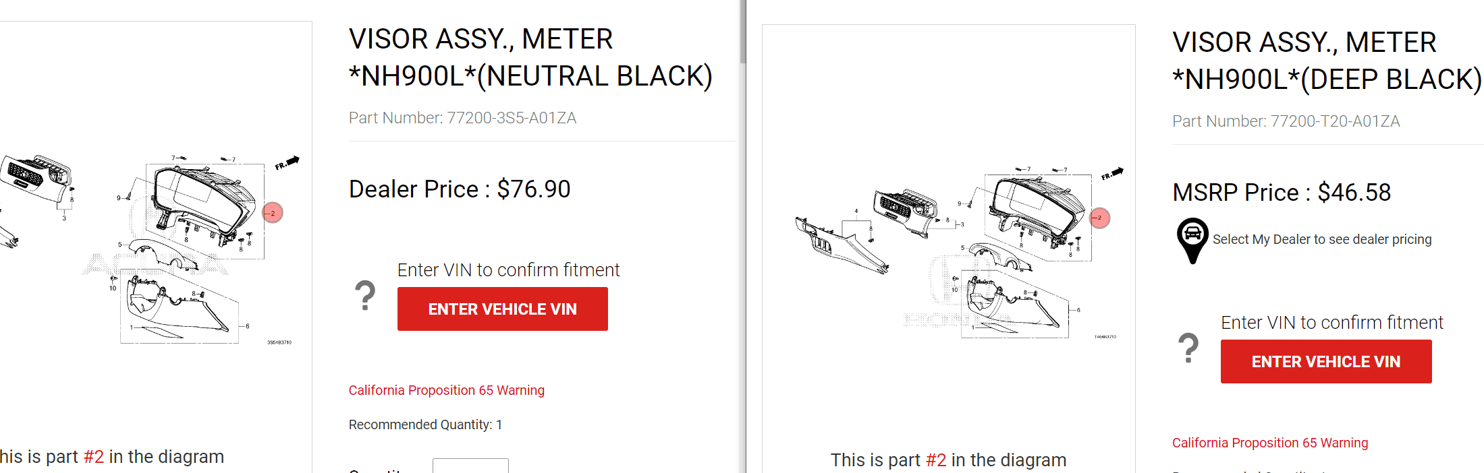The image size is (1484, 473).
Task: Select the highlighted part 2 marker in left diagram
Action: [x=273, y=213]
